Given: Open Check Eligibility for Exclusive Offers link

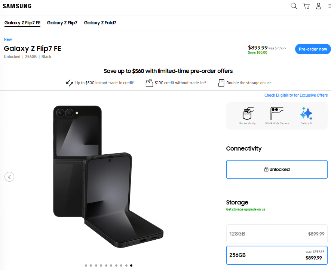Looking at the screenshot, I should click(296, 95).
